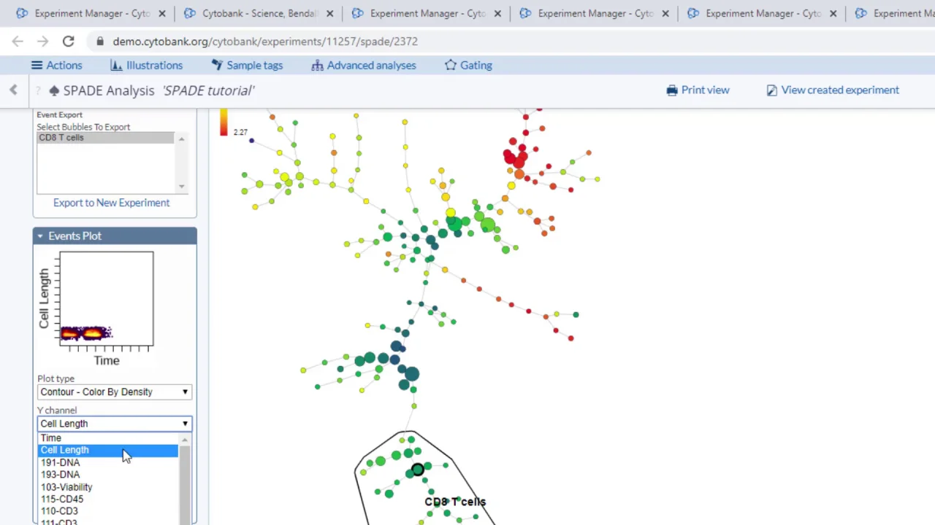
Task: Click the Events Plot thumbnail
Action: [107, 299]
